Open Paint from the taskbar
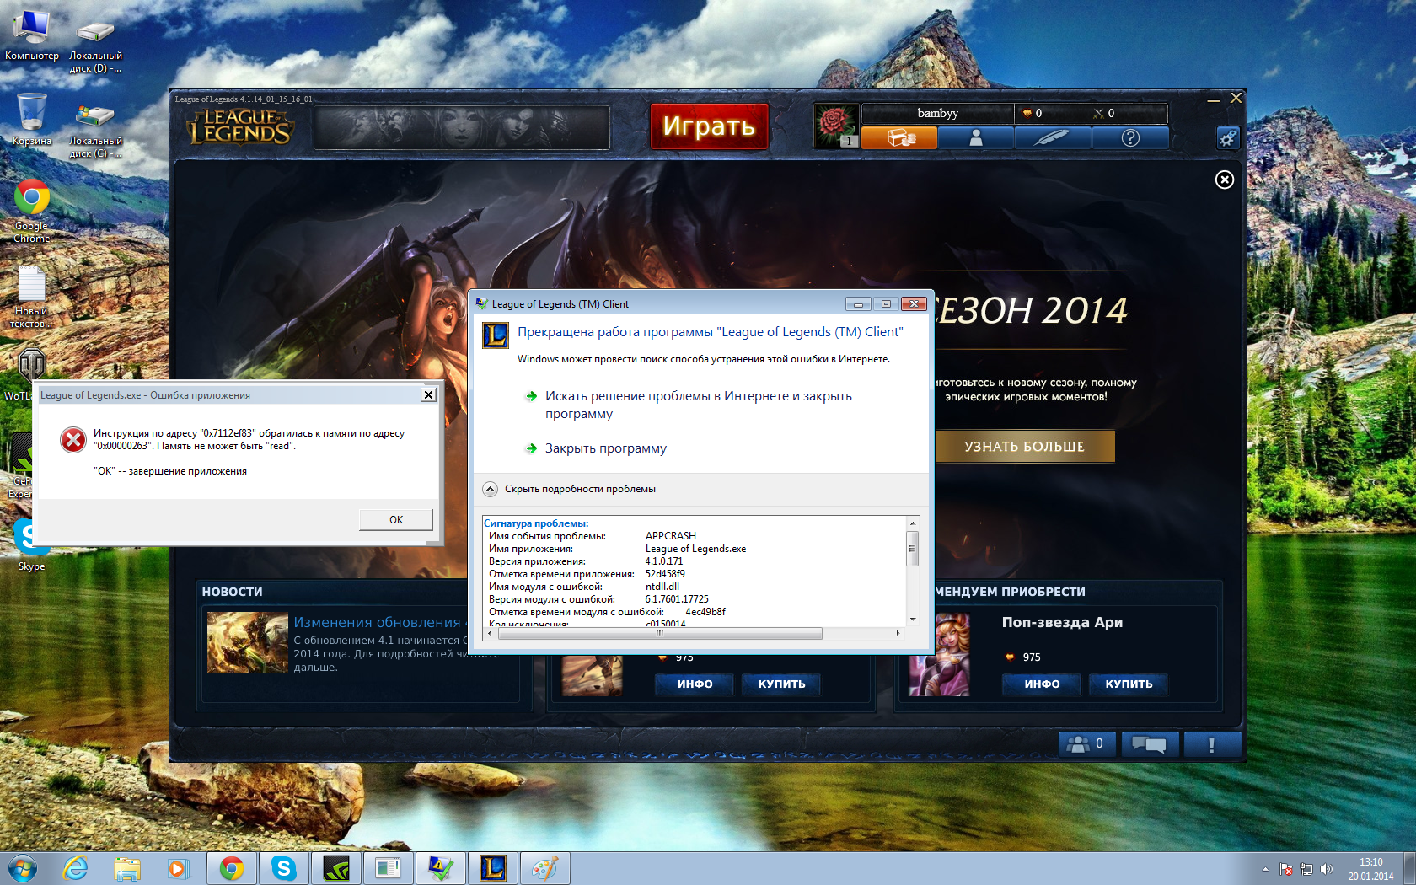The image size is (1416, 885). [544, 868]
